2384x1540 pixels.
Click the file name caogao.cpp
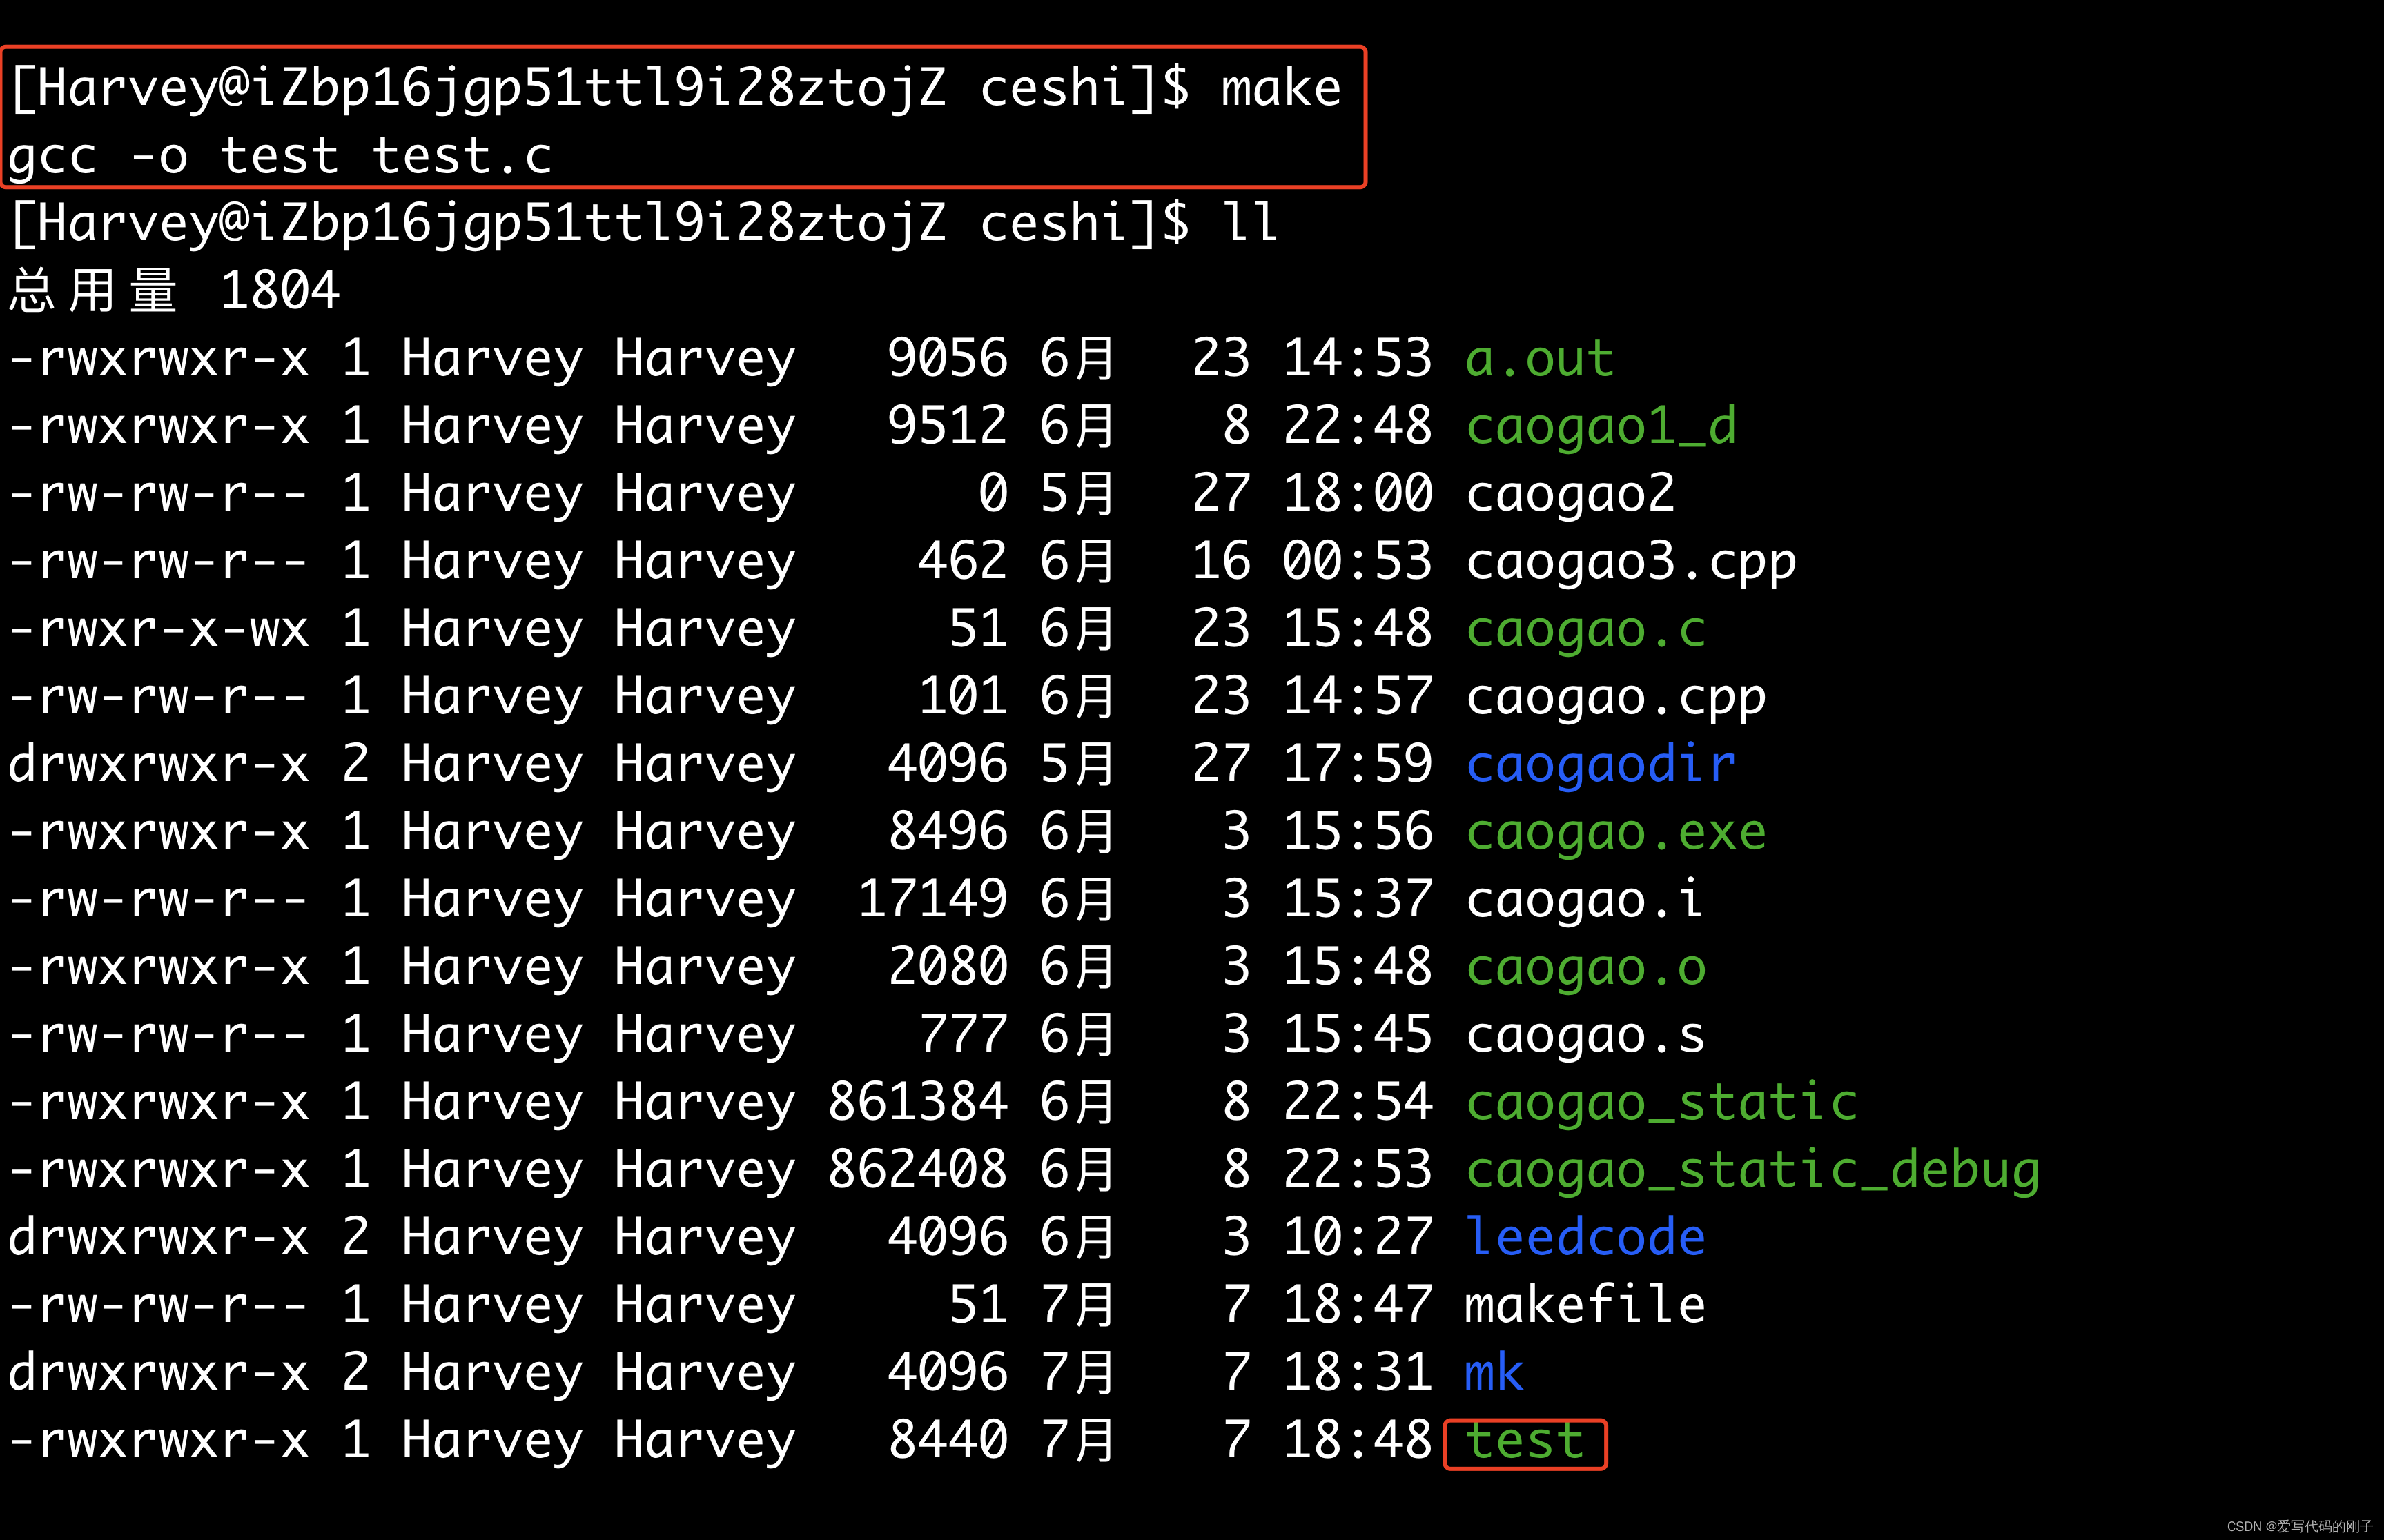[1616, 697]
